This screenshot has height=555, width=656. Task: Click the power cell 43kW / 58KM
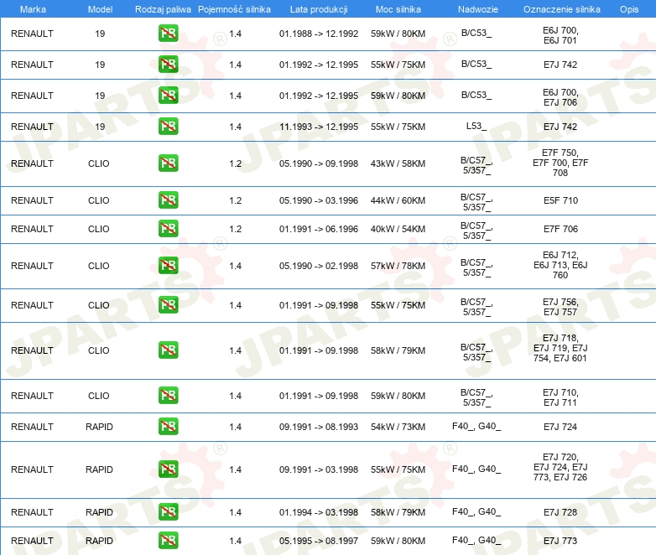tap(398, 163)
